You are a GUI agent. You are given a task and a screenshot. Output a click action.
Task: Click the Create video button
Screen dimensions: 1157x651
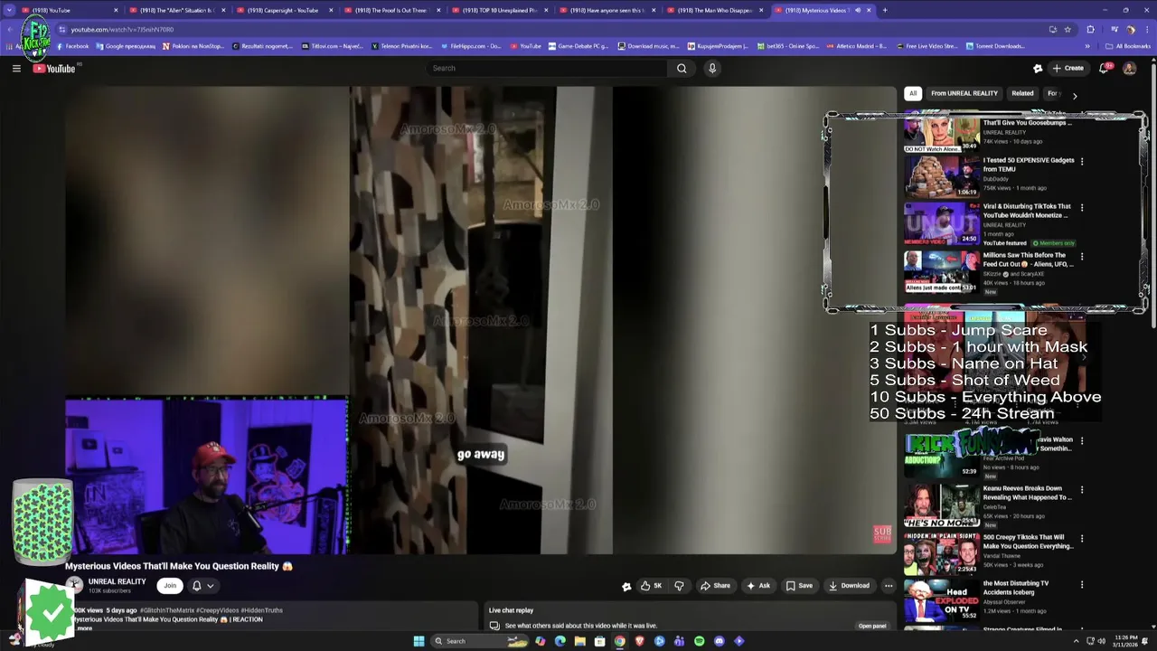tap(1068, 68)
